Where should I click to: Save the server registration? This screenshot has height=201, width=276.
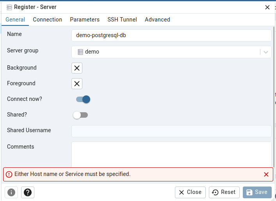click(257, 192)
